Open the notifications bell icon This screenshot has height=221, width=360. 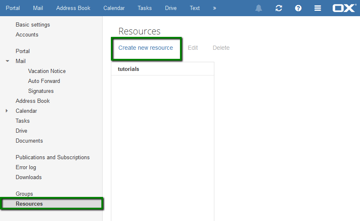pos(259,8)
